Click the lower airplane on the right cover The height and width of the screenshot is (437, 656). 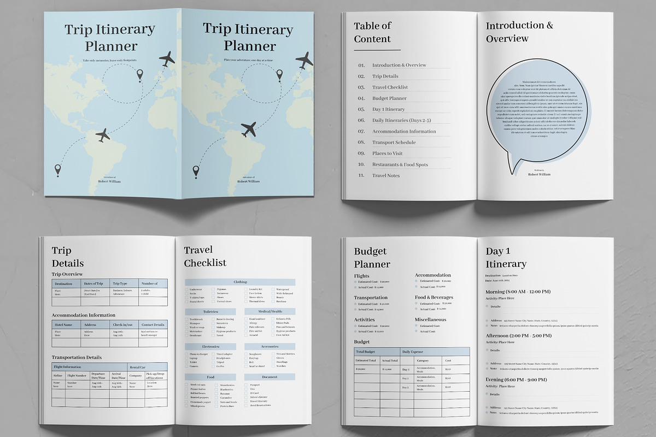pos(248,129)
